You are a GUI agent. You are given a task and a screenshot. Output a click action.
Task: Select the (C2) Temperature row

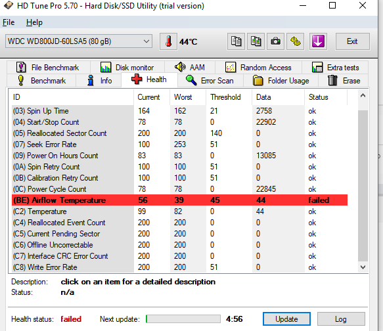click(180, 211)
